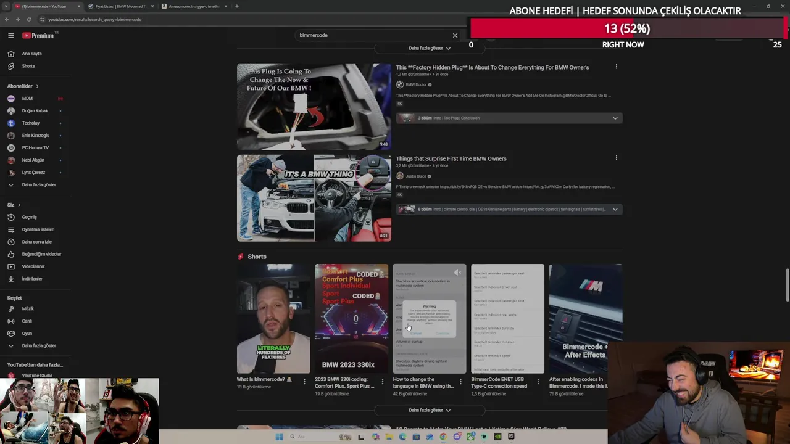
Task: Open Shorts from the sidebar
Action: (28, 66)
